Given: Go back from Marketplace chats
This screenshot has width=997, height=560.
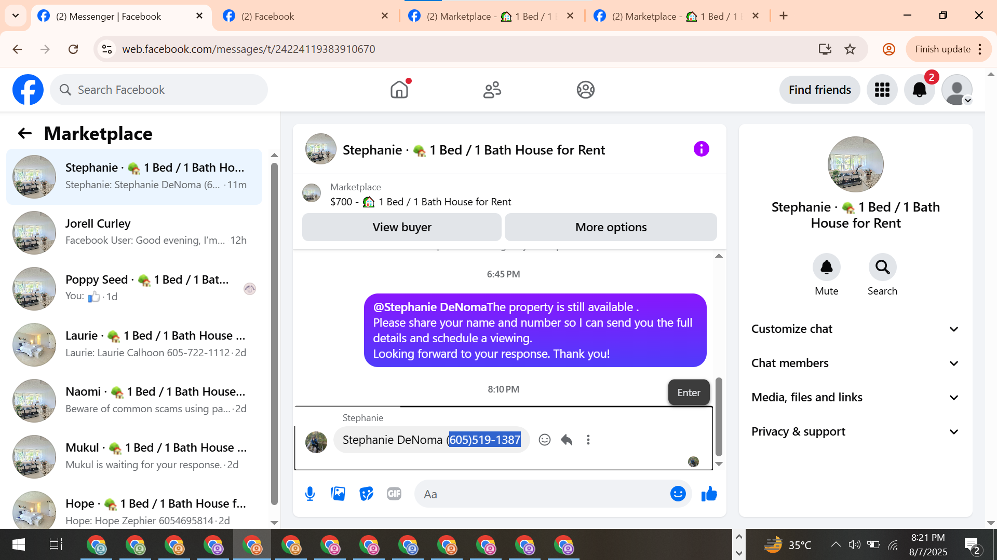Looking at the screenshot, I should pos(25,134).
